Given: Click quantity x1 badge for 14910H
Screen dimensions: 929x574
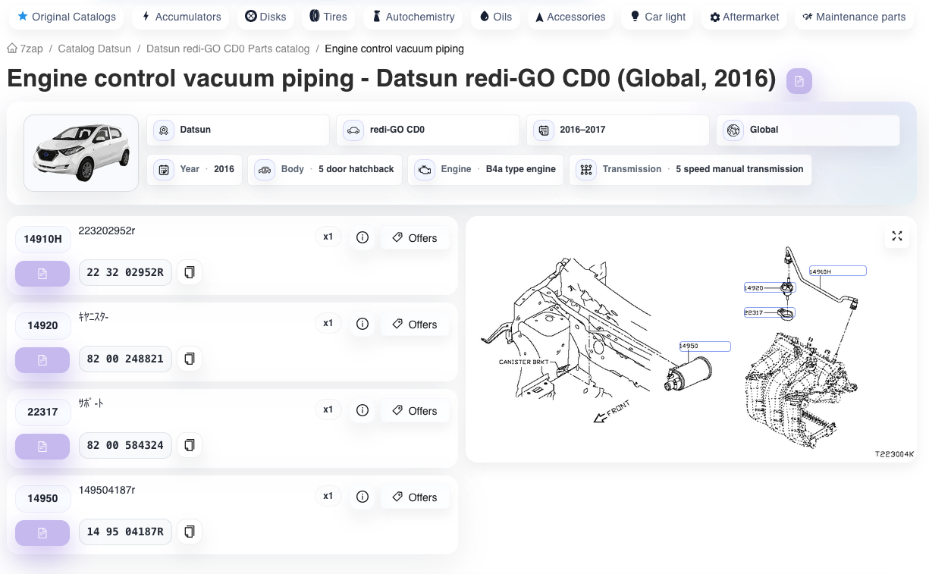Looking at the screenshot, I should click(x=328, y=237).
